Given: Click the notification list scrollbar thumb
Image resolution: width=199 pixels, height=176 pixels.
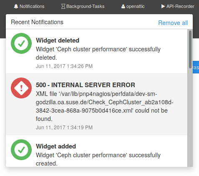Looking at the screenshot, I should 190,49.
